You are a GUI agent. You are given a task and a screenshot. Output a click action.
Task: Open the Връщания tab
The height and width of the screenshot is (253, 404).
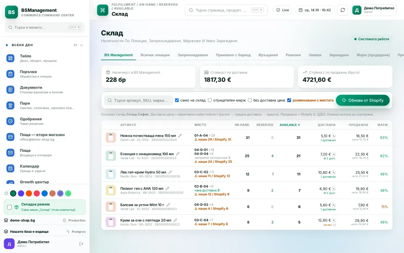(268, 55)
